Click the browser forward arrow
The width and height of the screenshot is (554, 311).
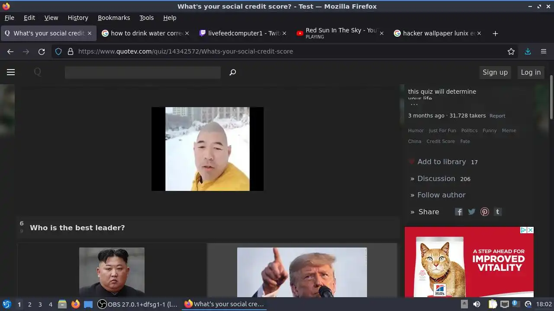point(26,51)
